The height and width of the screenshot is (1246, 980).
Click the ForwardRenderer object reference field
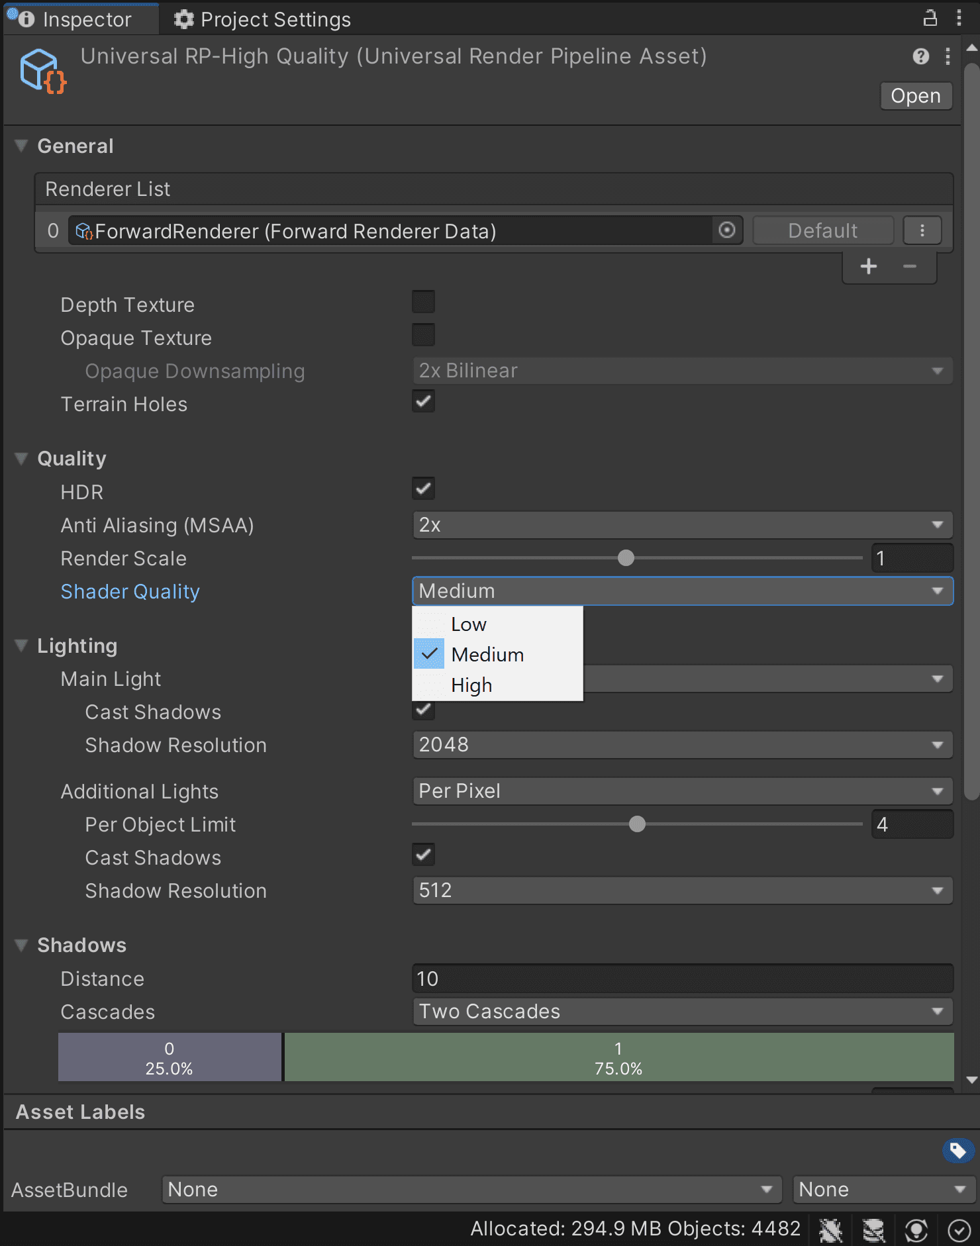405,230
